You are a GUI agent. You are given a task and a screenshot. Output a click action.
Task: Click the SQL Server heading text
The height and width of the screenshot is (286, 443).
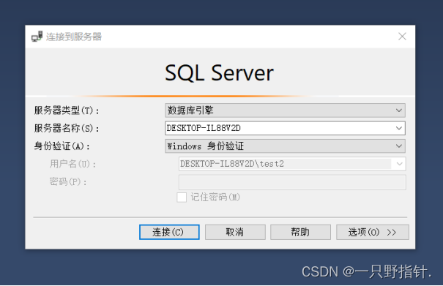point(219,73)
